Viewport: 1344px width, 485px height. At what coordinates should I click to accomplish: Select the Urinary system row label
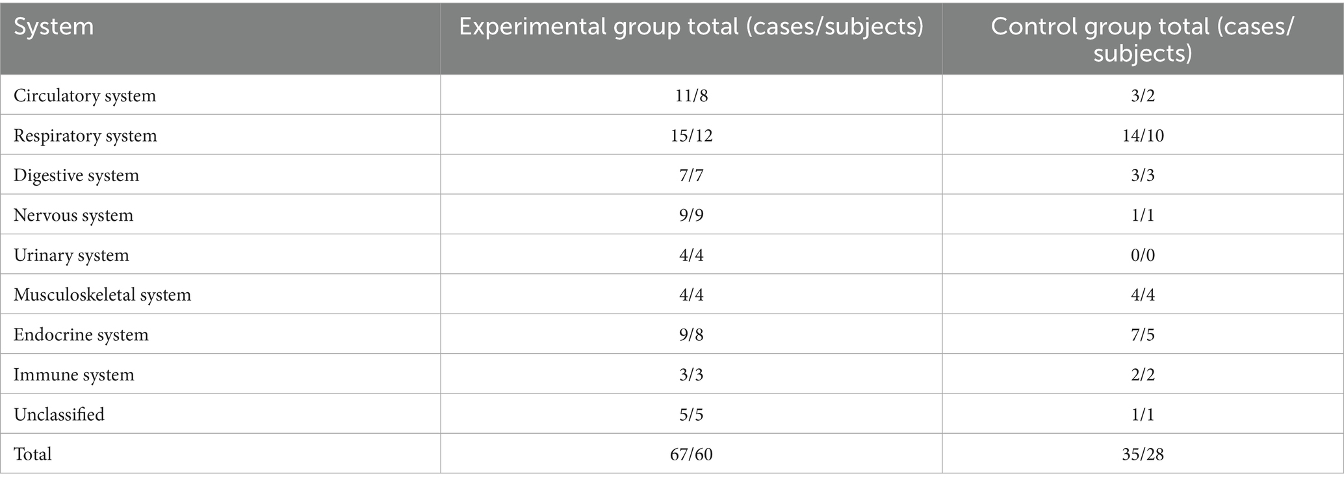coord(71,255)
